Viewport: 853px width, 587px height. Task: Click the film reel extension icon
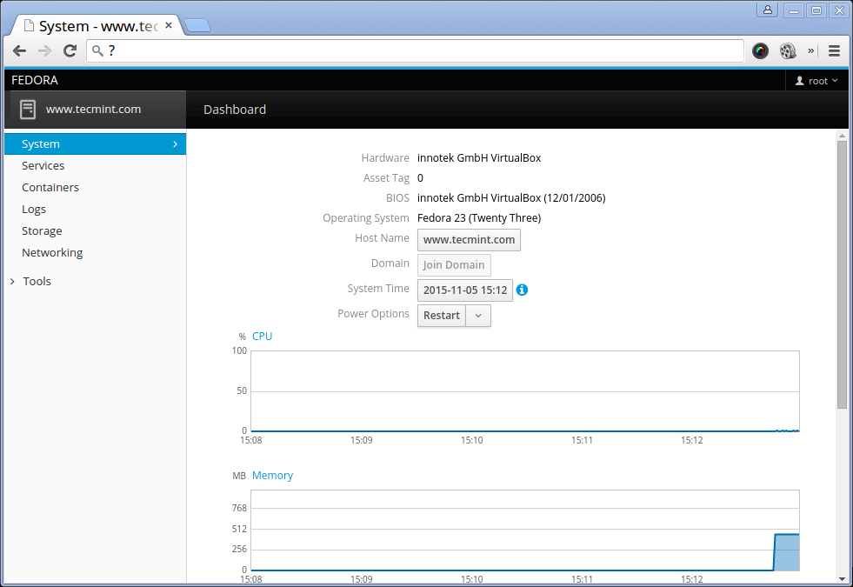coord(788,50)
